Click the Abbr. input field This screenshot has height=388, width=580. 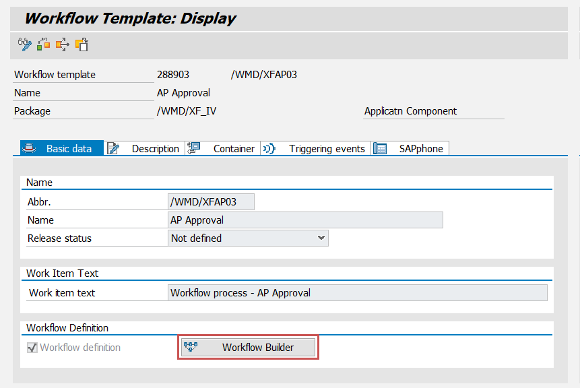click(210, 201)
